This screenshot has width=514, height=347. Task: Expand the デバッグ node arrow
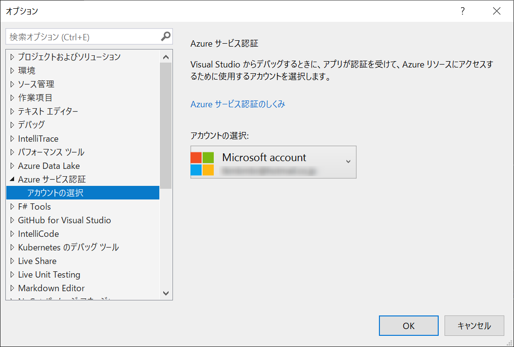pos(12,125)
